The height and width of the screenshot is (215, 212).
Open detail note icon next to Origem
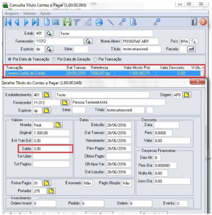(187, 95)
